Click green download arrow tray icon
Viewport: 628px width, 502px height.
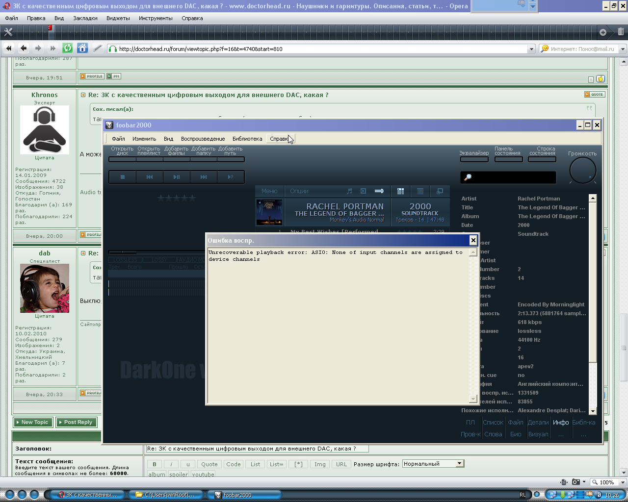563,495
